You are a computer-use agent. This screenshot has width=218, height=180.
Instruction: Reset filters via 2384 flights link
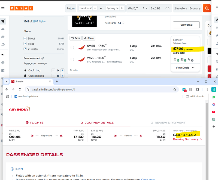click(x=39, y=21)
